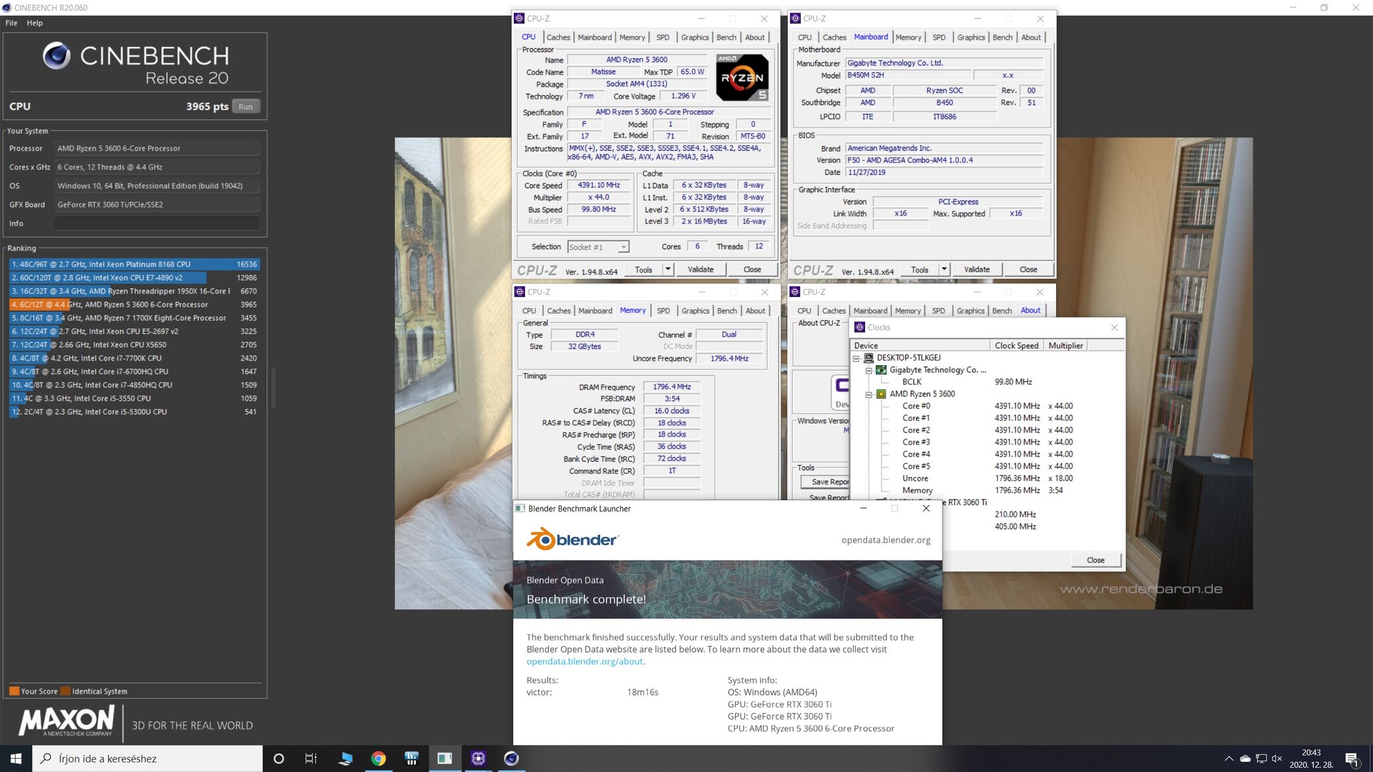The image size is (1373, 772).
Task: Select Xeon Platinum 8168 ranking entry
Action: point(135,264)
